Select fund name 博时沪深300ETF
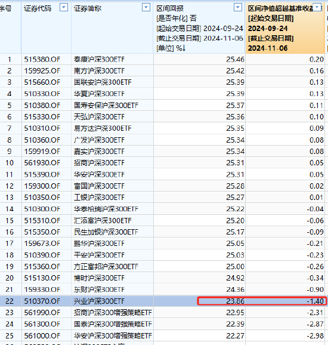The image size is (328, 345). tap(99, 278)
